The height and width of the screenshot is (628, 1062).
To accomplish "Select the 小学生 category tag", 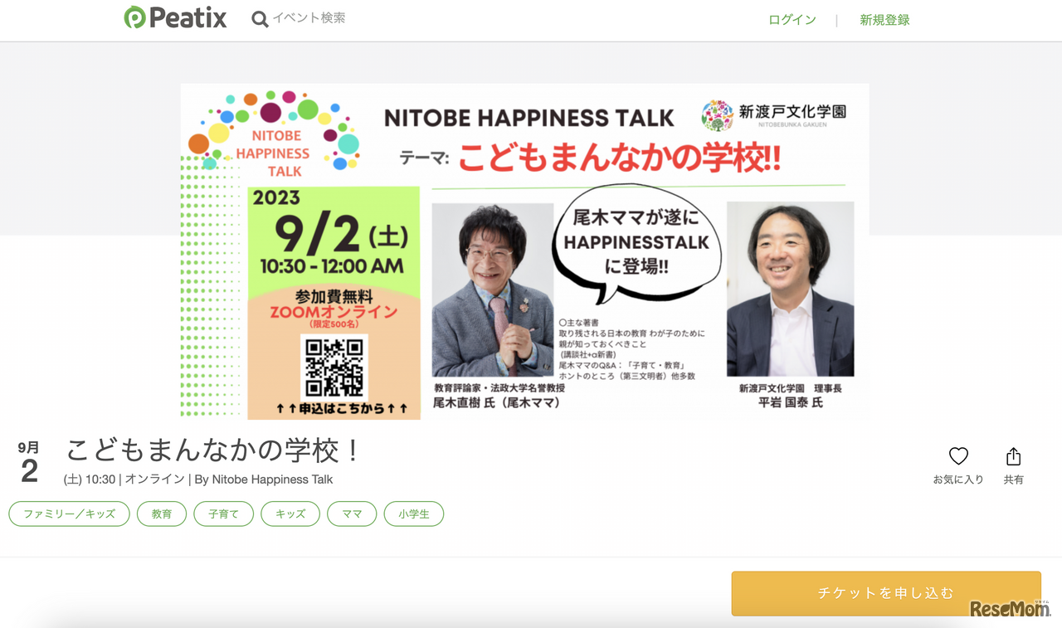I will point(413,514).
